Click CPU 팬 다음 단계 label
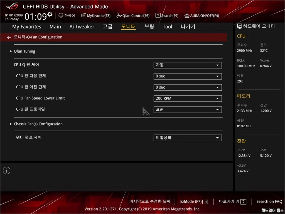The height and width of the screenshot is (214, 285). click(x=31, y=76)
